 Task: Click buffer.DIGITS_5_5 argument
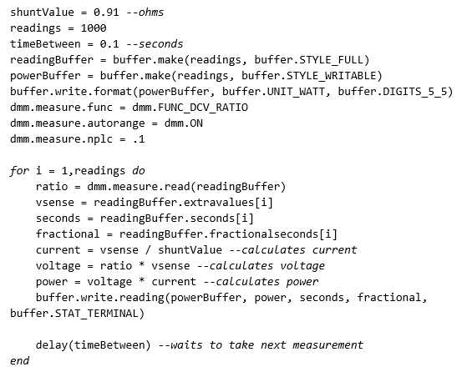point(392,92)
